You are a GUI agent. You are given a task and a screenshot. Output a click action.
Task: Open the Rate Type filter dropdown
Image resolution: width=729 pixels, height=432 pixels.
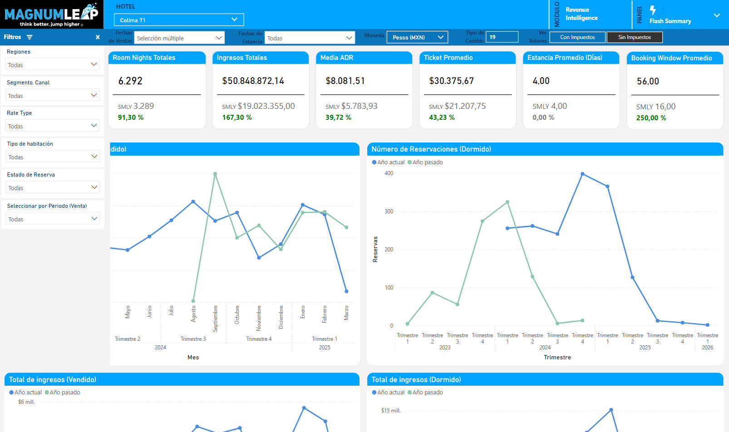point(53,126)
